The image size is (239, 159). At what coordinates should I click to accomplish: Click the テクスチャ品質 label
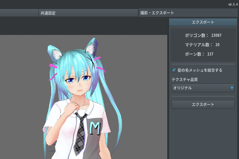coord(185,79)
